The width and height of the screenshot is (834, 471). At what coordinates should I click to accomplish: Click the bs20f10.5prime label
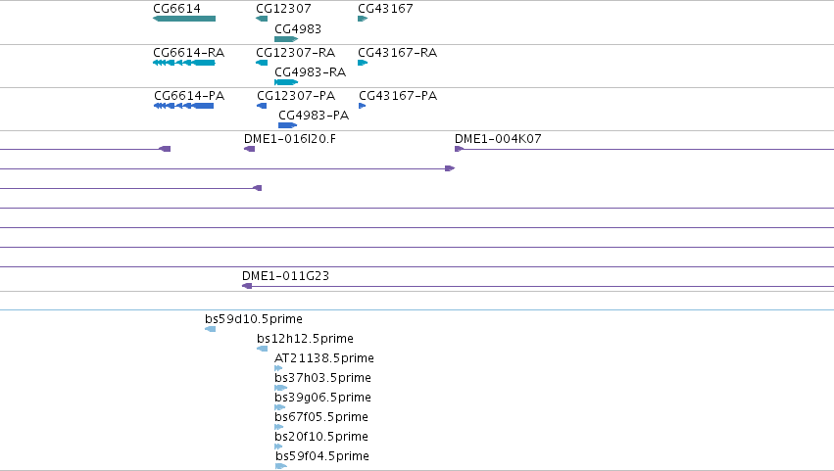[321, 437]
